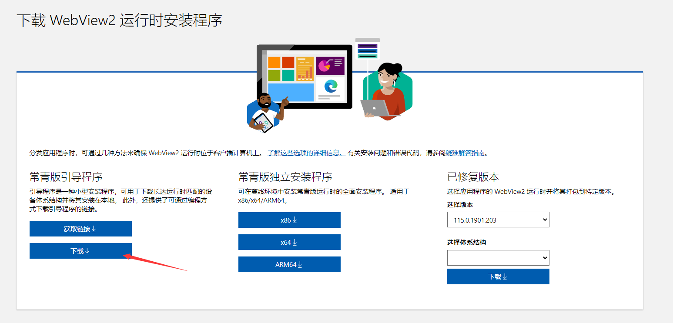Expand the 选择体系结构 dropdown

point(498,258)
